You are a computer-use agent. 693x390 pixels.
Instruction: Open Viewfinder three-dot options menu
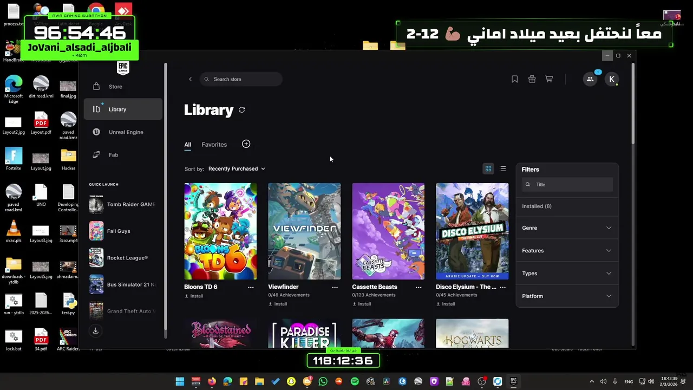pos(335,287)
